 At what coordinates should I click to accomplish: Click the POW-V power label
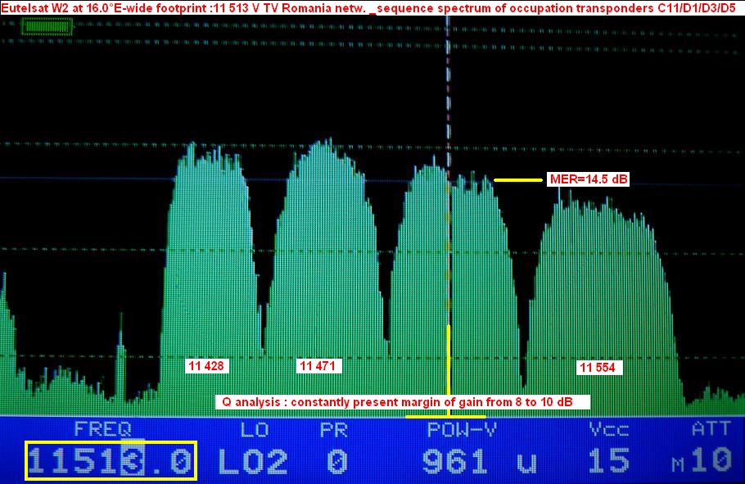pos(462,428)
